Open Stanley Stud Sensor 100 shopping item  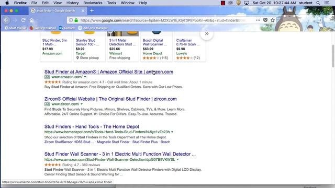87,42
